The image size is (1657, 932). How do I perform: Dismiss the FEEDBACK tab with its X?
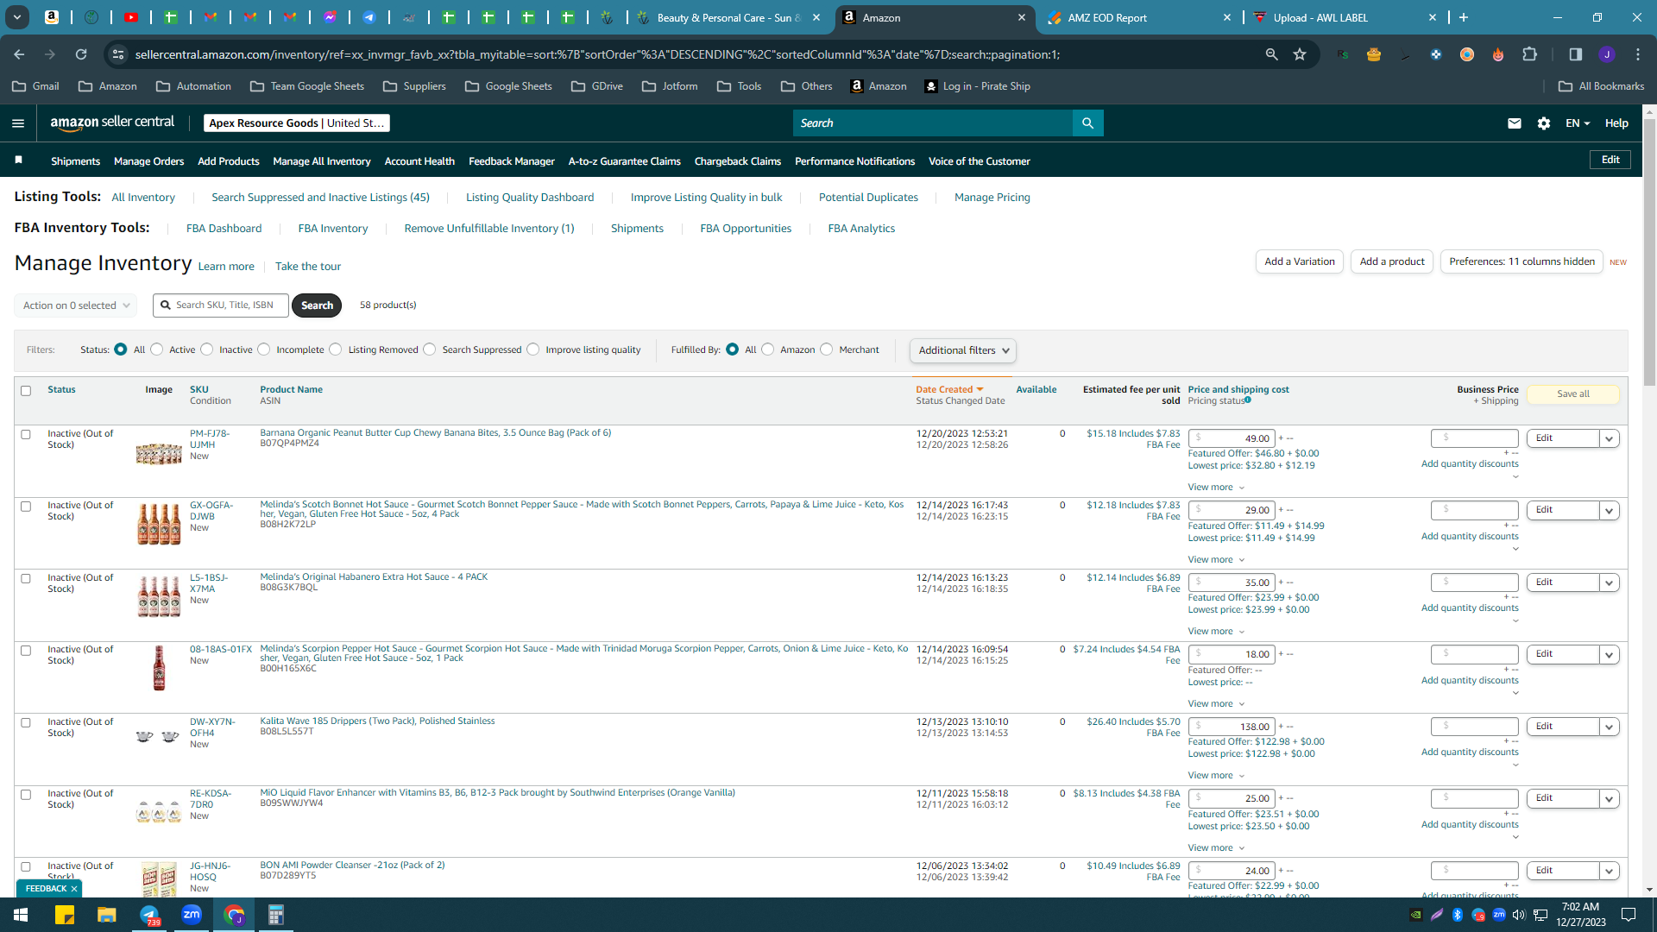(74, 888)
